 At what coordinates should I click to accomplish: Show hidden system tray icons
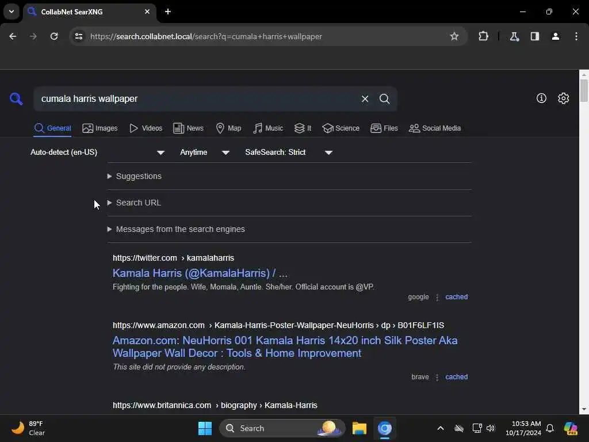tap(441, 428)
